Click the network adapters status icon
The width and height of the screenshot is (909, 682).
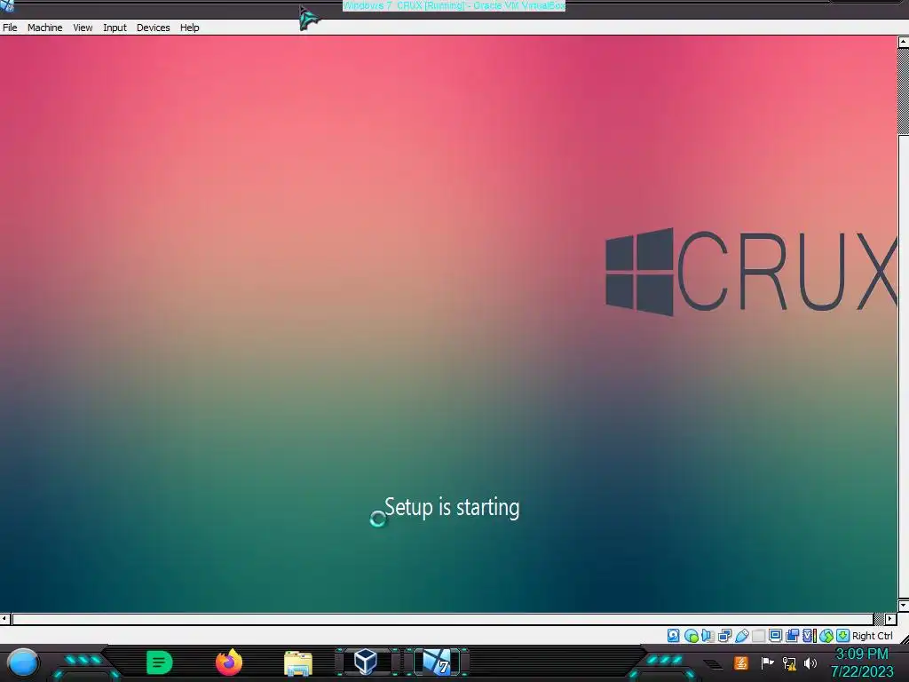724,636
